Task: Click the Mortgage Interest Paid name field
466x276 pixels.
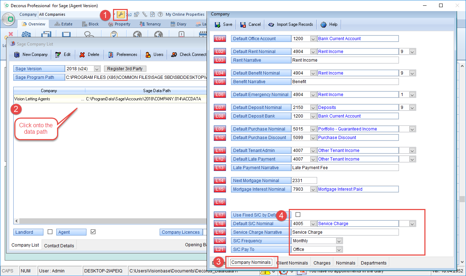Action: 358,189
